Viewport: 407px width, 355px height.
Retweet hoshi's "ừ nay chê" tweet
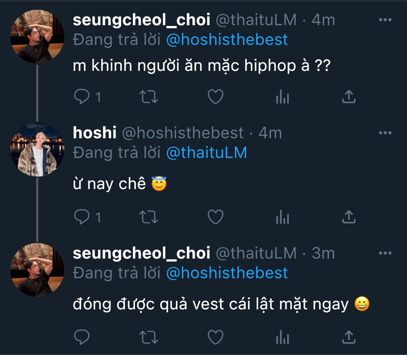(149, 217)
